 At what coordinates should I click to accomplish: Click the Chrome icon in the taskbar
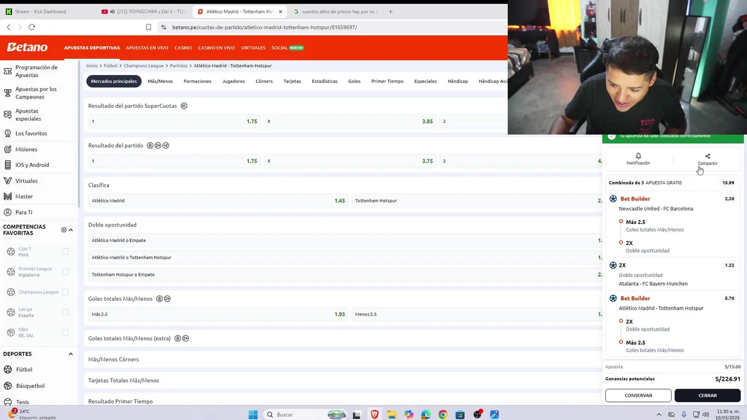[x=443, y=414]
